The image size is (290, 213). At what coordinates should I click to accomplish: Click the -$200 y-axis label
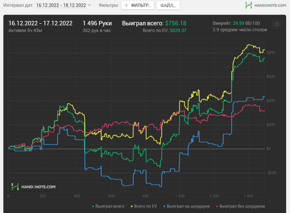click(271, 173)
